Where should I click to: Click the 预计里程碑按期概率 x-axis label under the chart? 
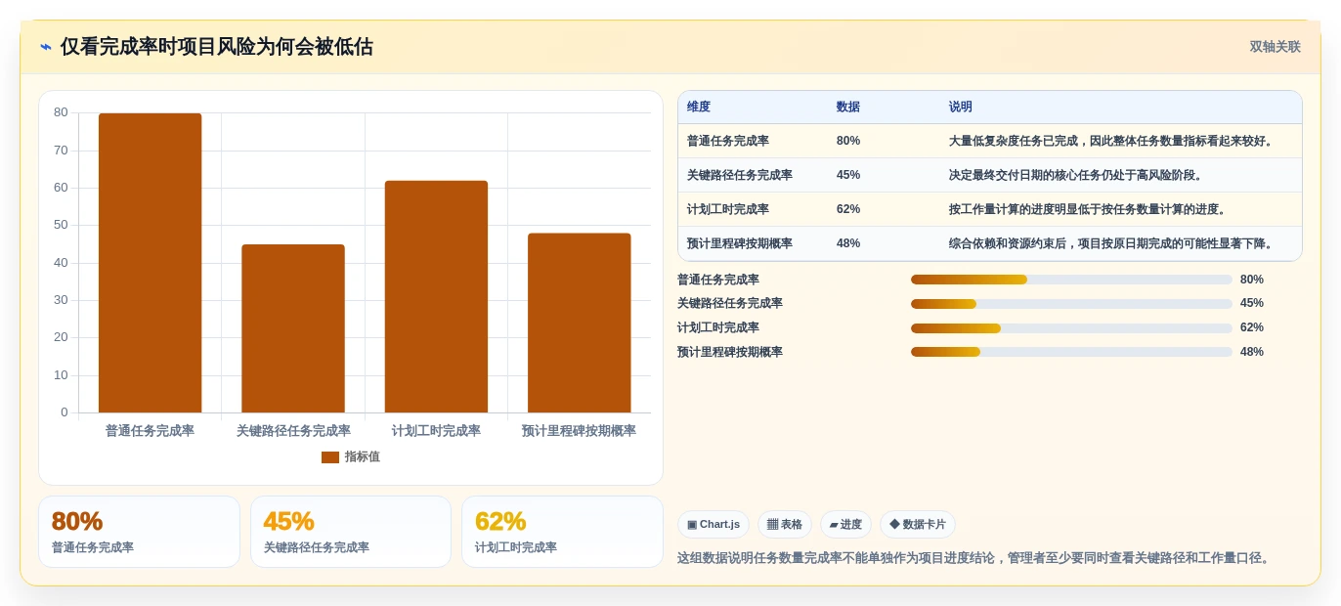pyautogui.click(x=579, y=431)
